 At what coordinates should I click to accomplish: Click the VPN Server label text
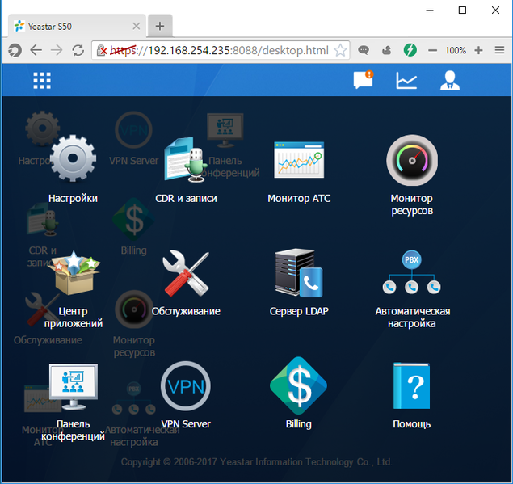186,424
